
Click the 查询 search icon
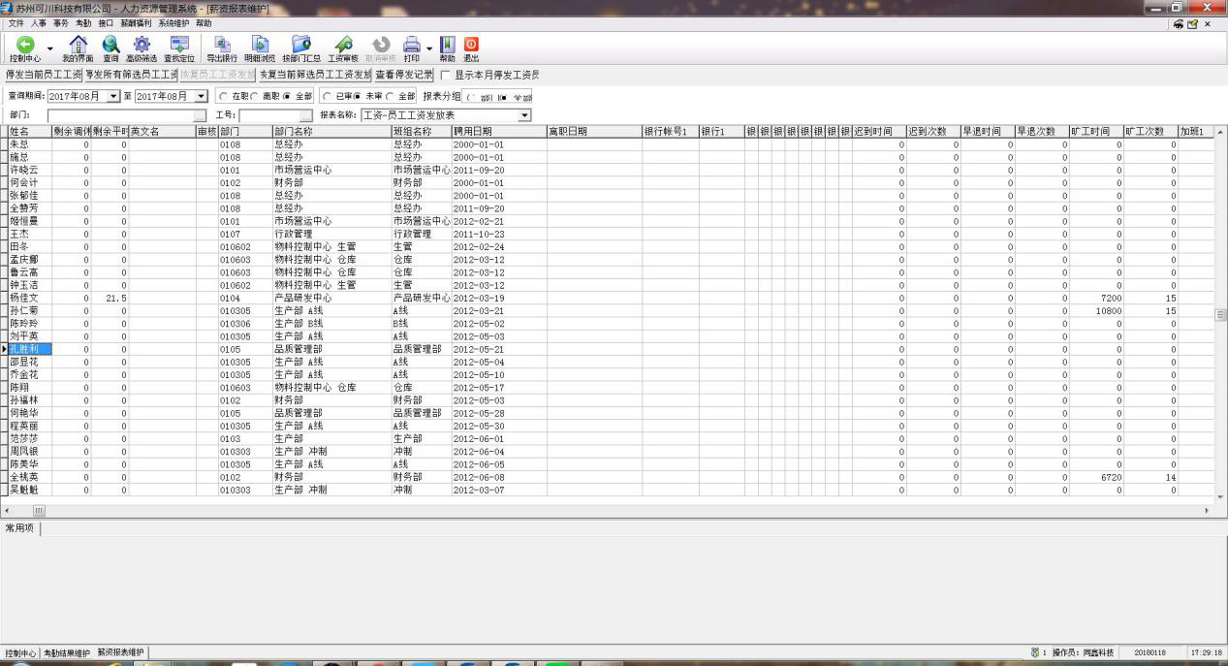(x=110, y=45)
